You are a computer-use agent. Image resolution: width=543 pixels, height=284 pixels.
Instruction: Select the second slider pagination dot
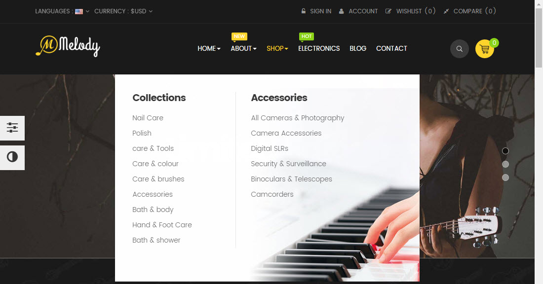(505, 164)
